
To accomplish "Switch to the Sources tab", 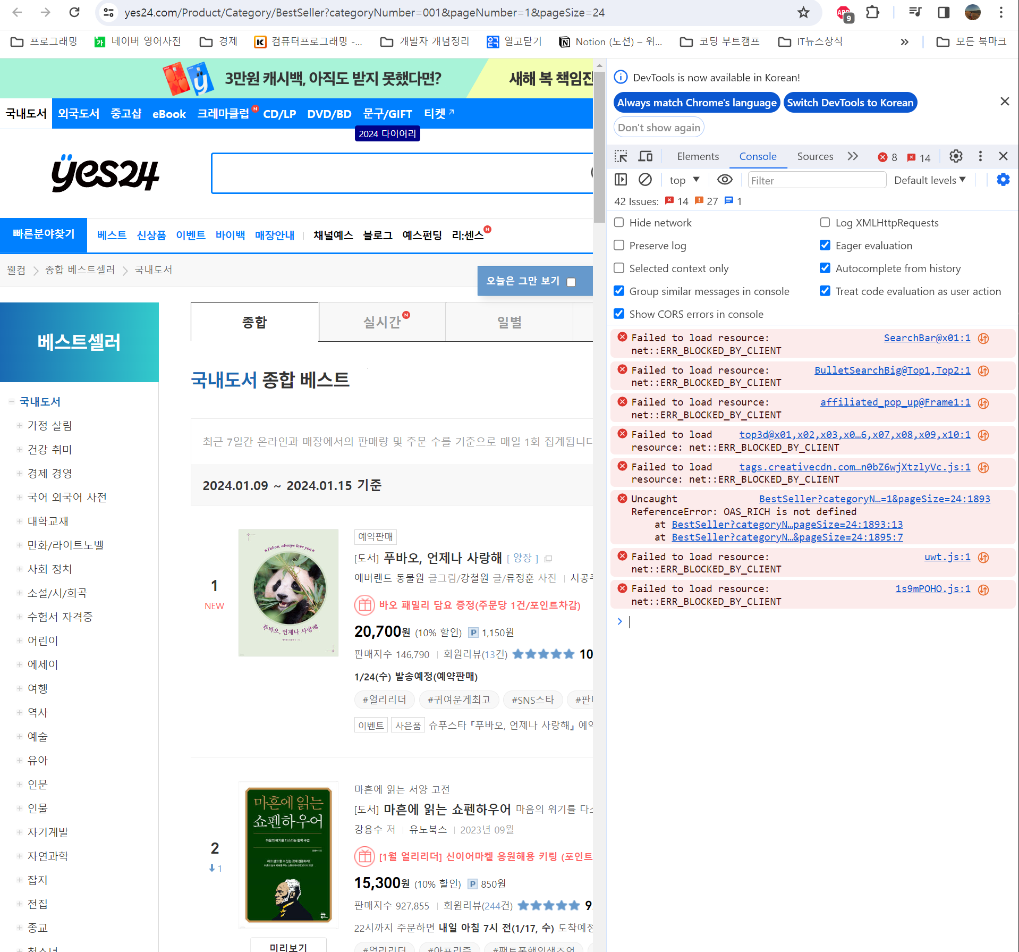I will [815, 156].
